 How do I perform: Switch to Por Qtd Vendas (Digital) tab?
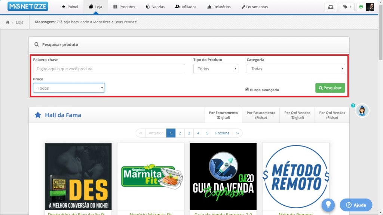click(x=297, y=115)
